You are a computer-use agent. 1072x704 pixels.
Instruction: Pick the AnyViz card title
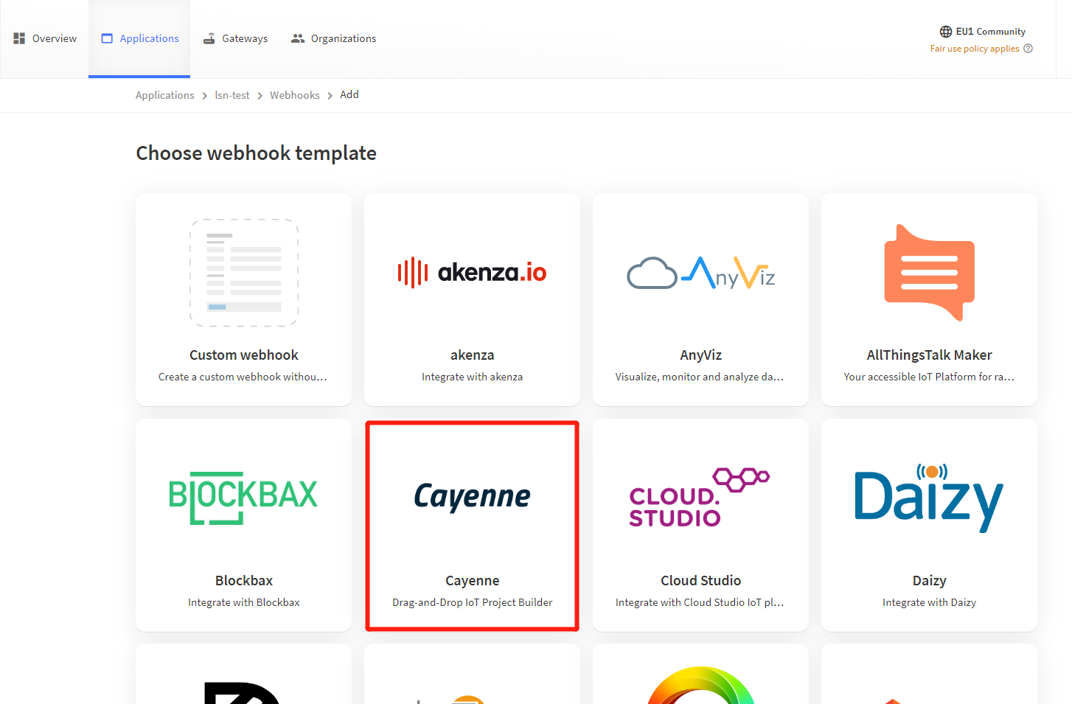click(701, 355)
